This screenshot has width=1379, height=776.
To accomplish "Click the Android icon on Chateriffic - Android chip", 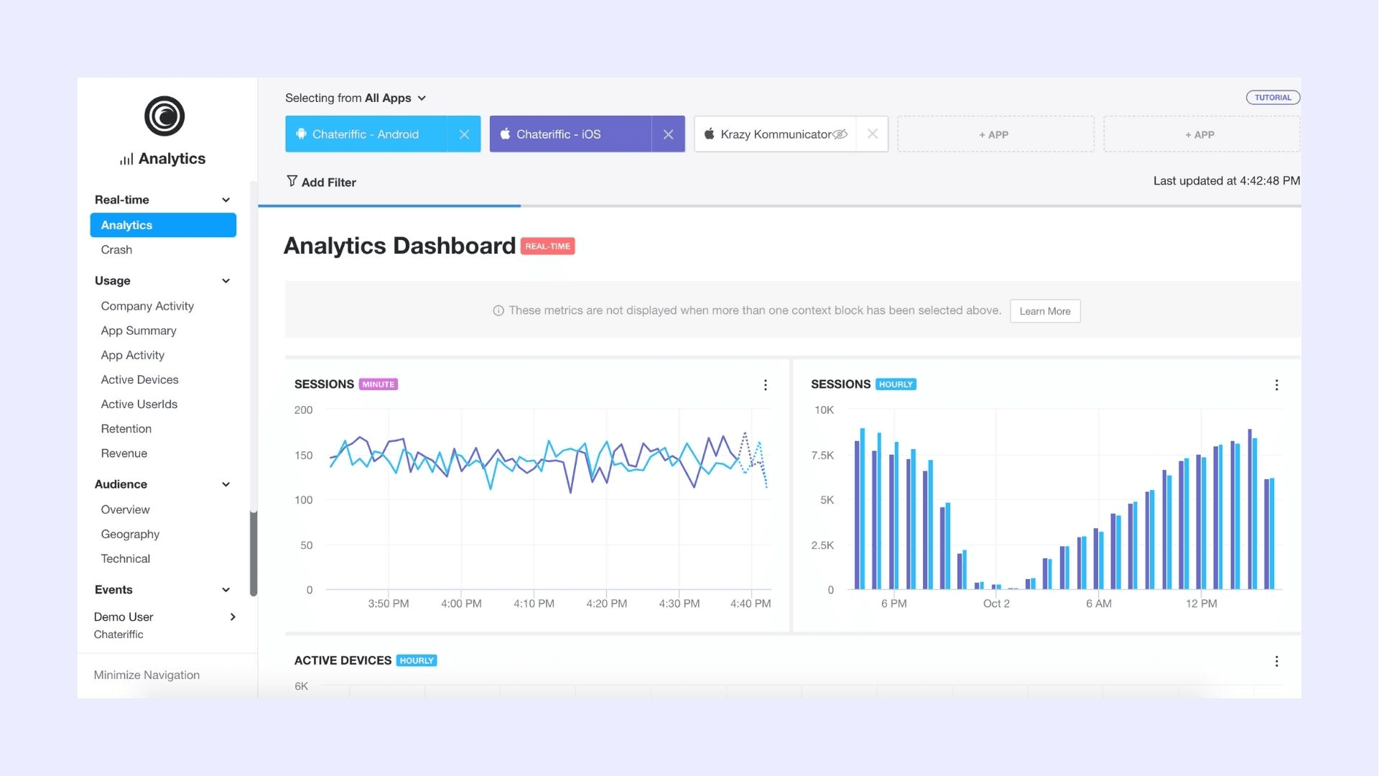I will pyautogui.click(x=301, y=134).
